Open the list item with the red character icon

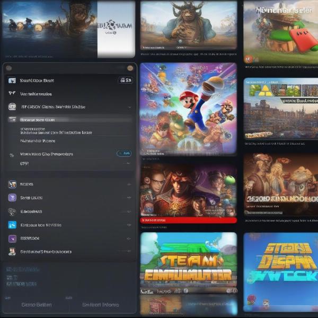pyautogui.click(x=69, y=252)
